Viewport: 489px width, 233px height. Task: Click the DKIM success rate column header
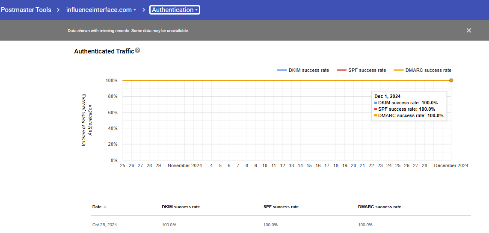[x=181, y=207]
